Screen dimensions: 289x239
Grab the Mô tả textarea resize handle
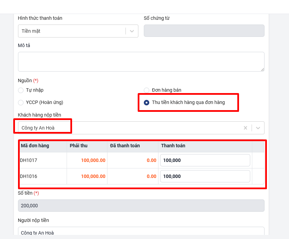click(x=262, y=70)
